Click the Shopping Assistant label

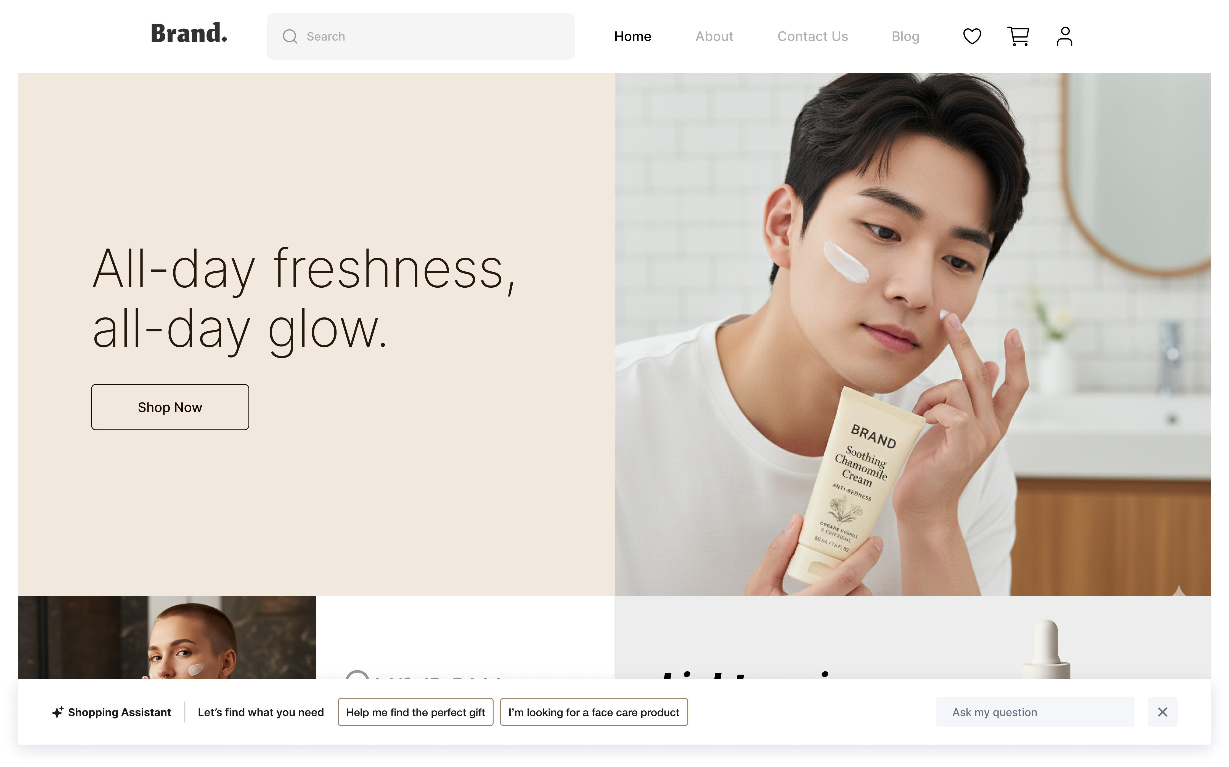point(119,712)
